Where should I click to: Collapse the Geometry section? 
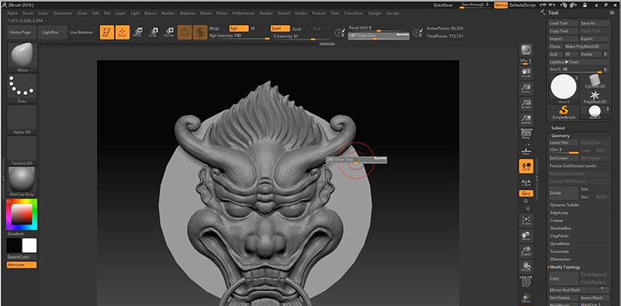560,136
